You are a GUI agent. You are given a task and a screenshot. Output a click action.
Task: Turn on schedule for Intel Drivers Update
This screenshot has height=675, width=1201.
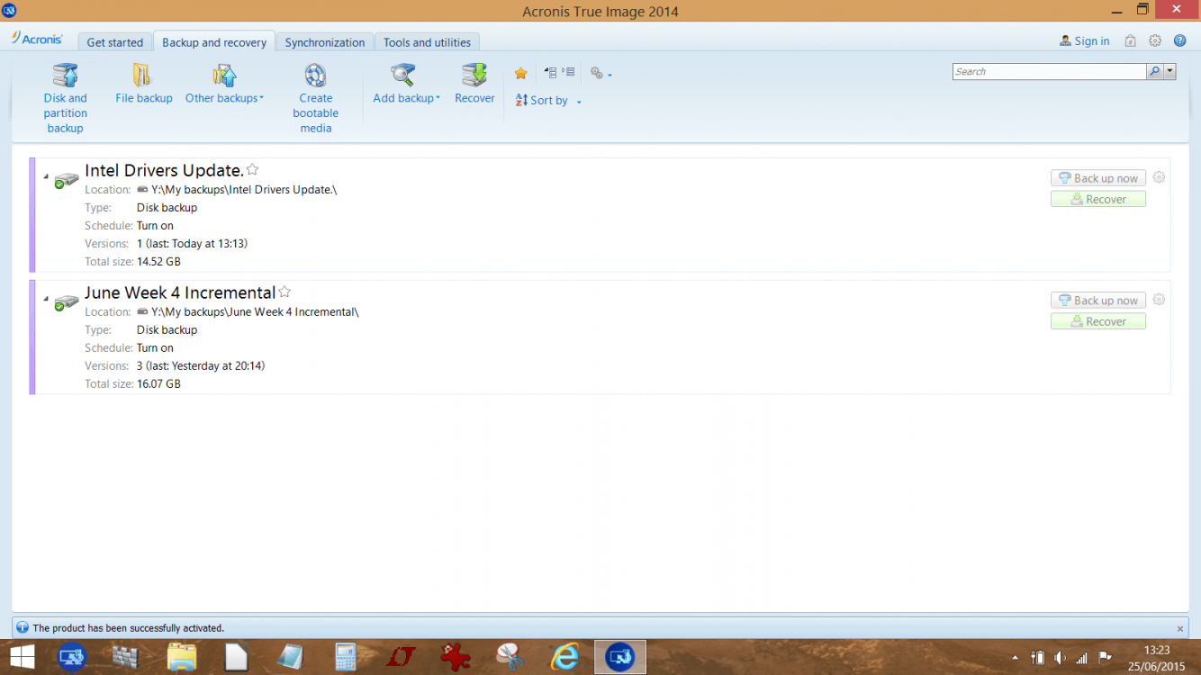[x=155, y=226]
